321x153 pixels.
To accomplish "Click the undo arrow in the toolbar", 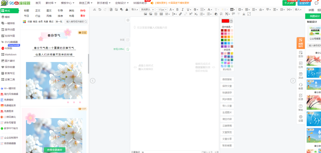I will point(100,10).
